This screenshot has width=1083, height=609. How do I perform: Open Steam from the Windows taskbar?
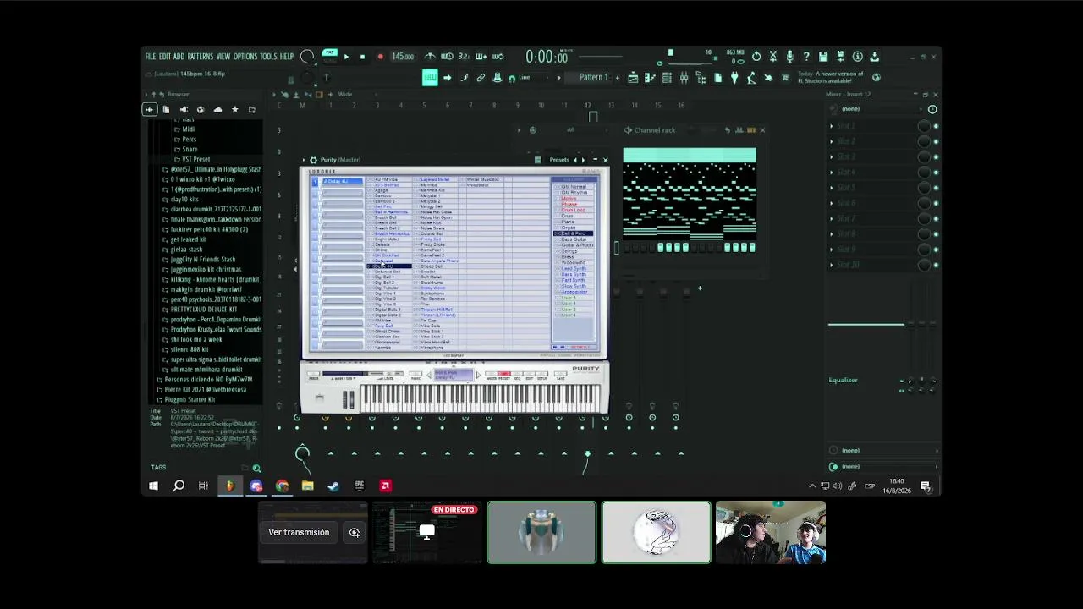(x=333, y=486)
